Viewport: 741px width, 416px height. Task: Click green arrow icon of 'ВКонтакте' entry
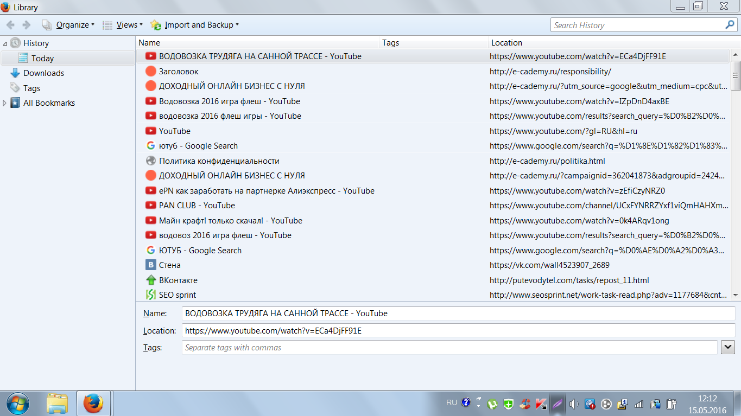pyautogui.click(x=151, y=280)
